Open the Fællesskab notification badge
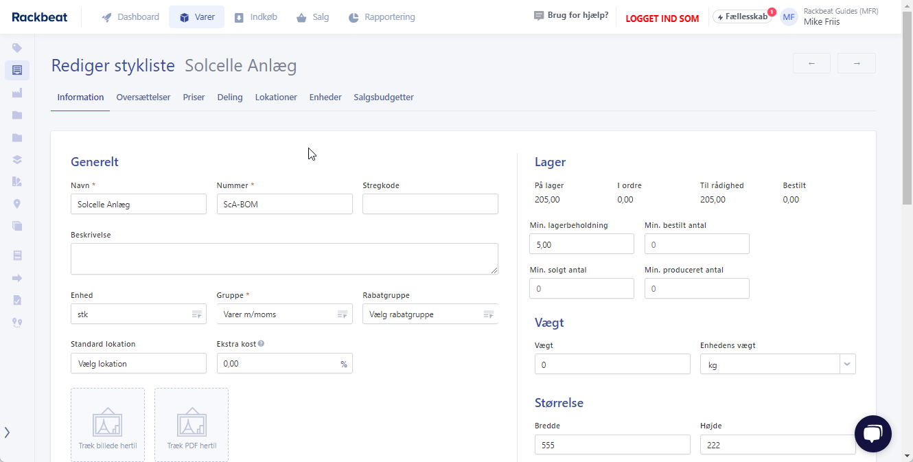Image resolution: width=913 pixels, height=462 pixels. (772, 12)
